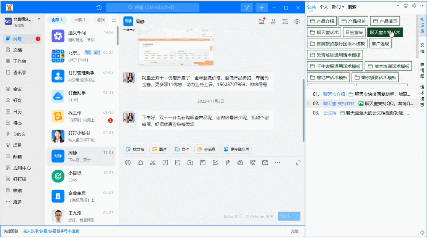Open the 产品报价 folder
The height and width of the screenshot is (238, 427).
(x=353, y=21)
